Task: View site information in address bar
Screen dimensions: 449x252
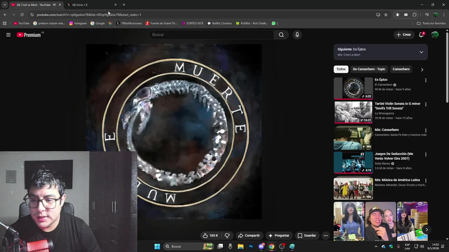Action: tap(32, 15)
